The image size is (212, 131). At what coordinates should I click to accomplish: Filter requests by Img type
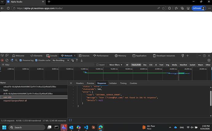point(167,65)
